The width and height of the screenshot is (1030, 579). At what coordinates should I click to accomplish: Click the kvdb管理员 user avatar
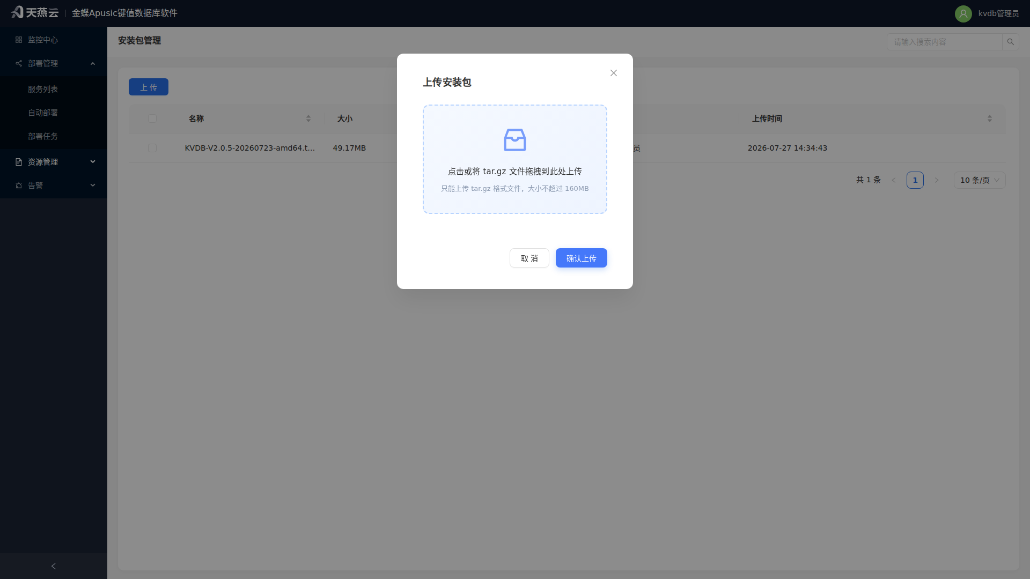coord(963,13)
